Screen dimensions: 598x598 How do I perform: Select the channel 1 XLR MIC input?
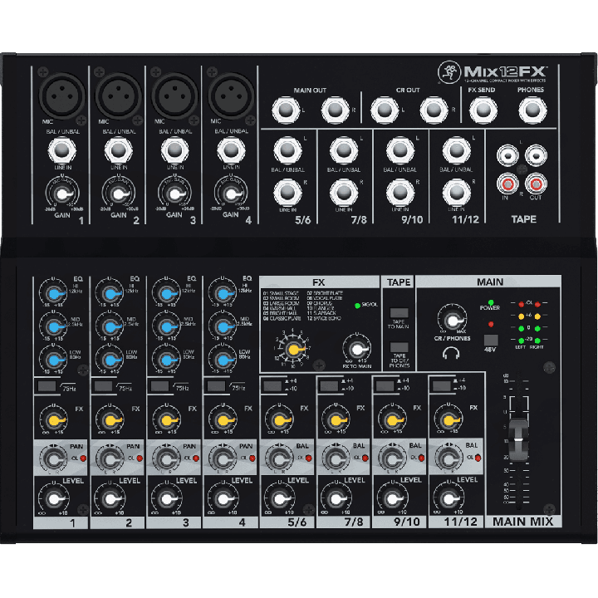pos(61,96)
